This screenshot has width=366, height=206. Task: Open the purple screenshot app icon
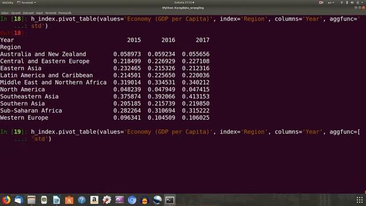click(x=120, y=200)
